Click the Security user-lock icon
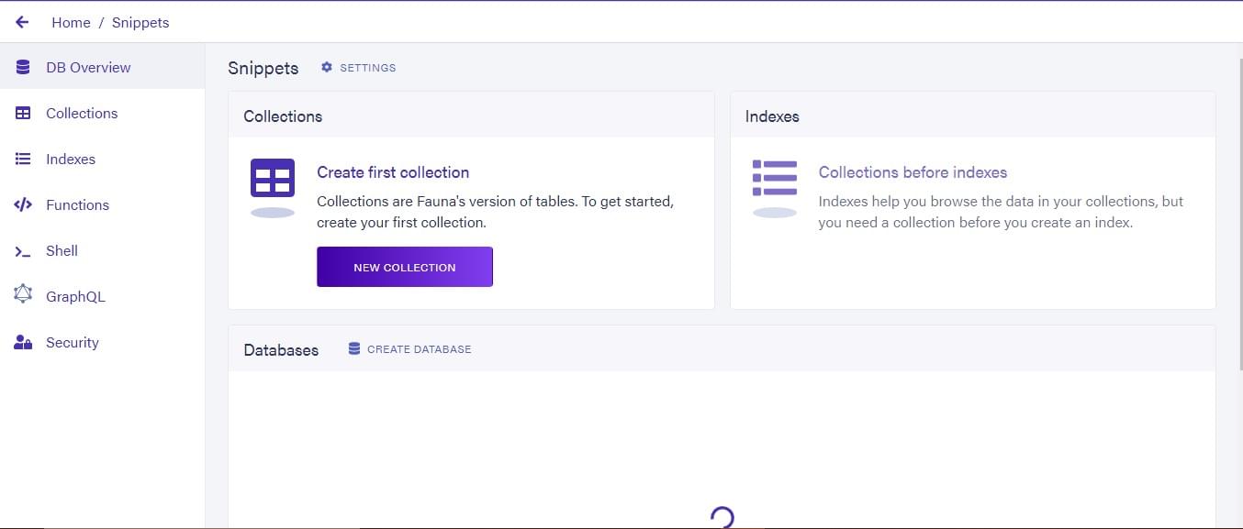 click(23, 342)
